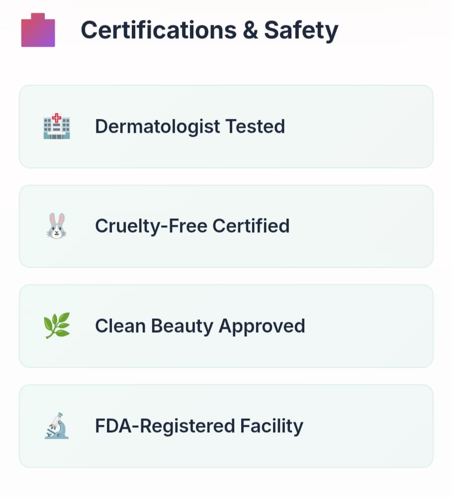Click the Clean Beauty Approved label
The height and width of the screenshot is (497, 452).
point(200,326)
